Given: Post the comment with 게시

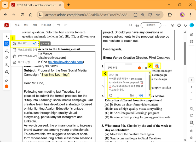Looking at the screenshot, I should click(x=141, y=96).
